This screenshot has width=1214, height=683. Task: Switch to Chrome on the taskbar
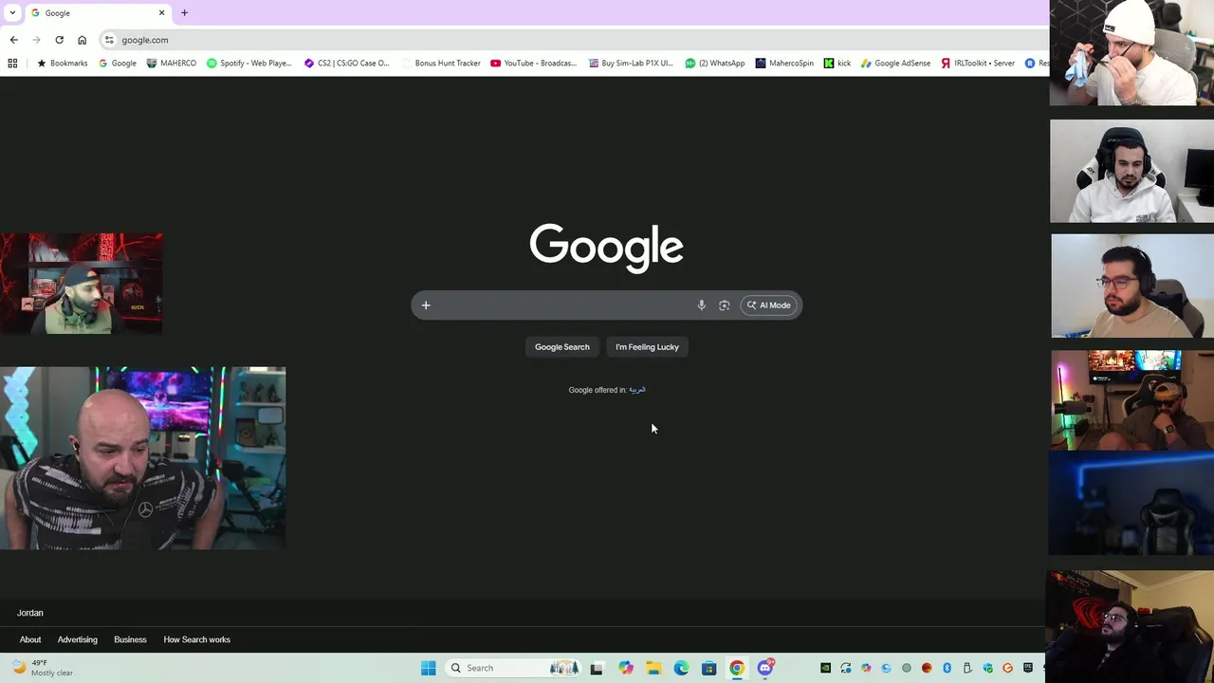(737, 668)
